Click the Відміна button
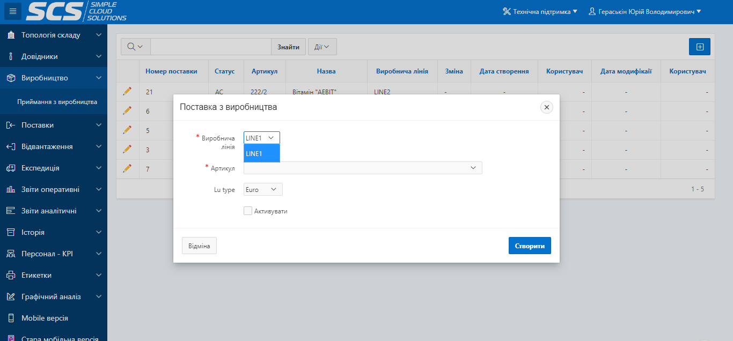 click(199, 246)
